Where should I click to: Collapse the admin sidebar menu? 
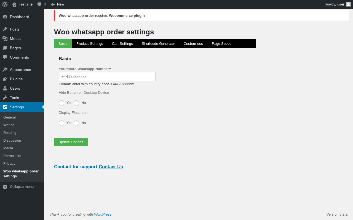click(18, 187)
